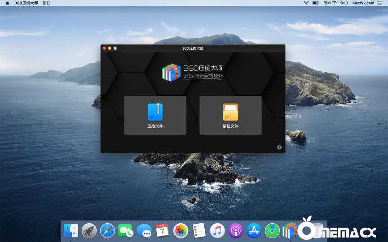
Task: Open the info icon in window corner
Action: click(279, 147)
